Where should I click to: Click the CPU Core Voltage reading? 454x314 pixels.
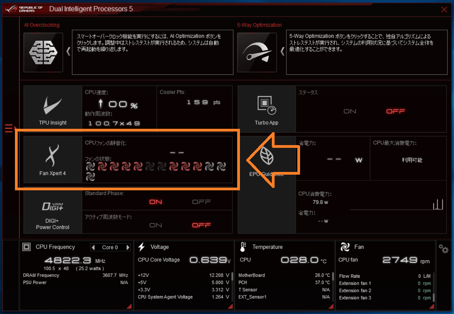(x=210, y=260)
